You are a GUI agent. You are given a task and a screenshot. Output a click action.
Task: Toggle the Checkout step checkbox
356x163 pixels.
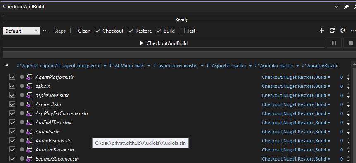pos(97,31)
